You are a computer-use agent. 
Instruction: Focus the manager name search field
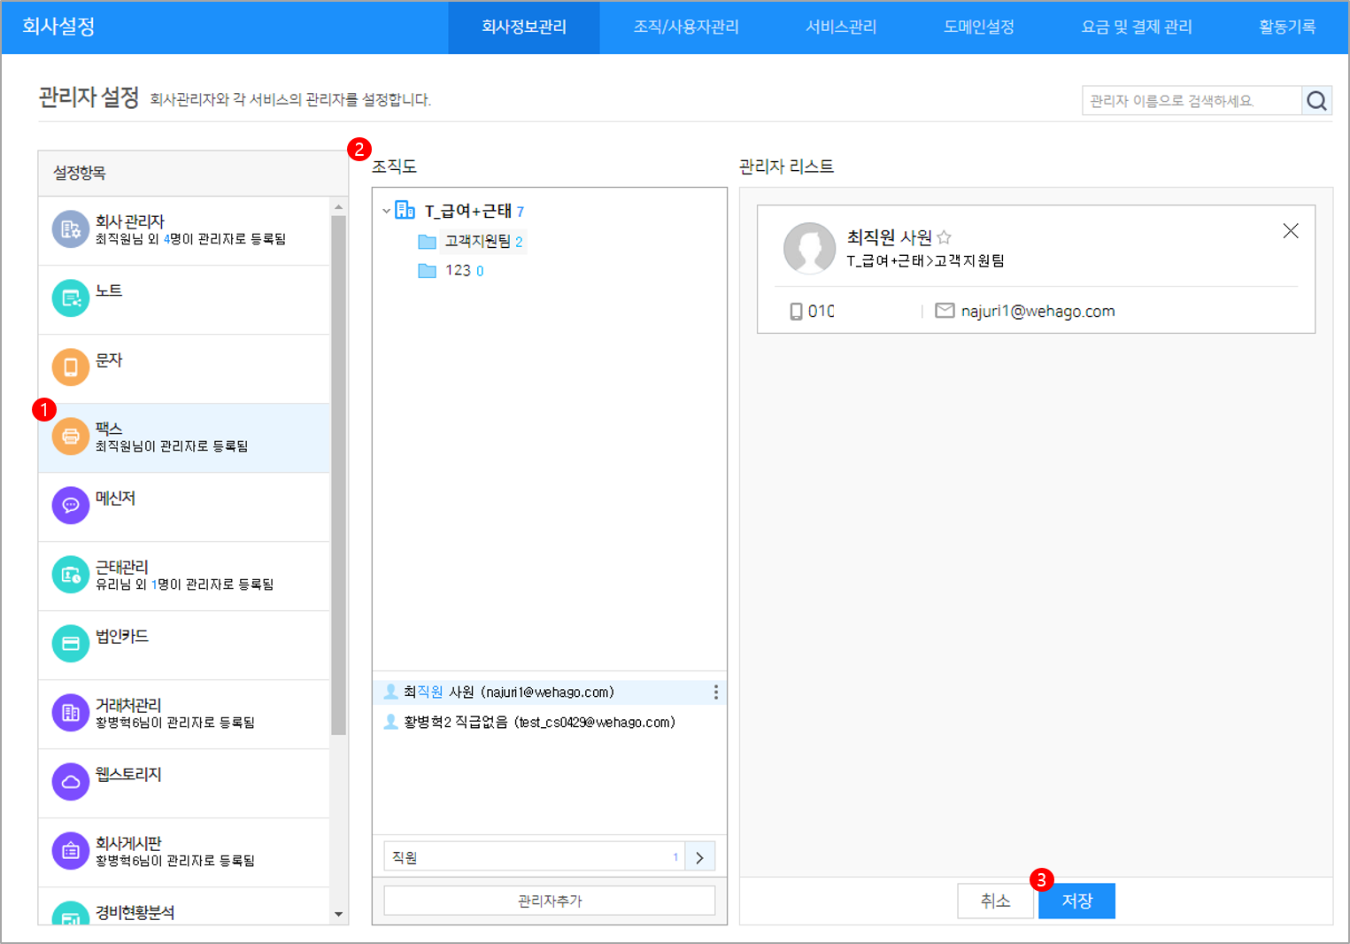point(1191,101)
